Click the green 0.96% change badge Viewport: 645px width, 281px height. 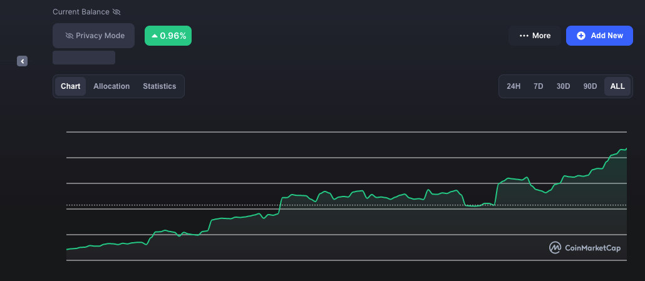pyautogui.click(x=168, y=36)
